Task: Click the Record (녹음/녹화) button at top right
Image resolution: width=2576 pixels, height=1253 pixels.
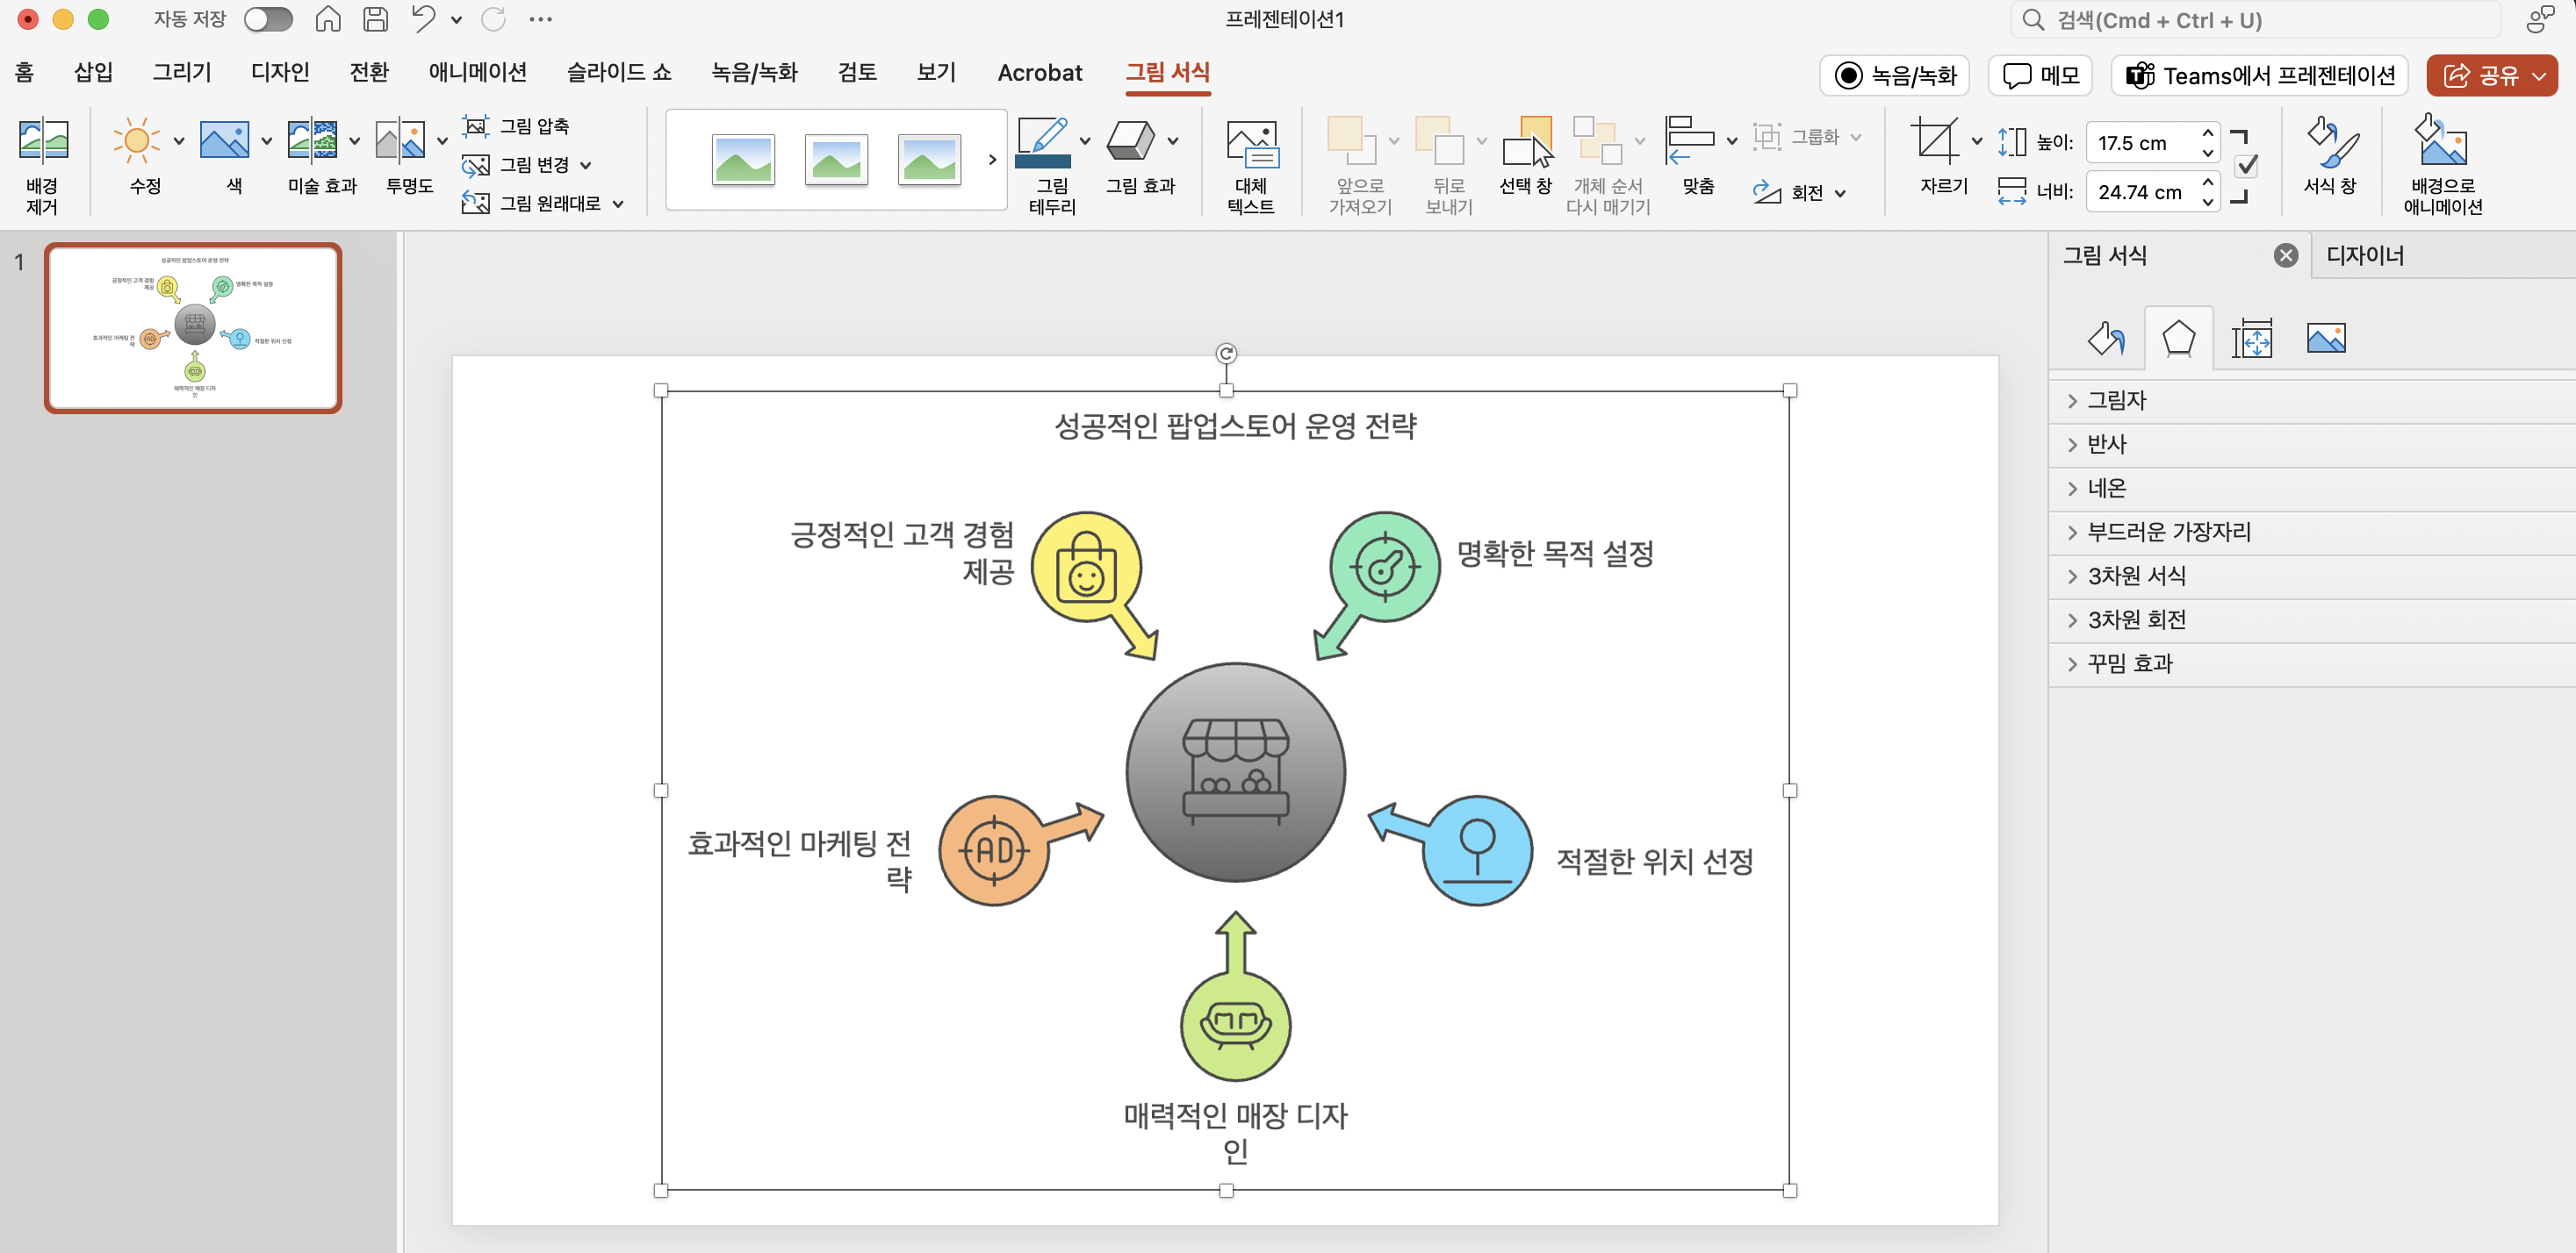Action: tap(1894, 76)
